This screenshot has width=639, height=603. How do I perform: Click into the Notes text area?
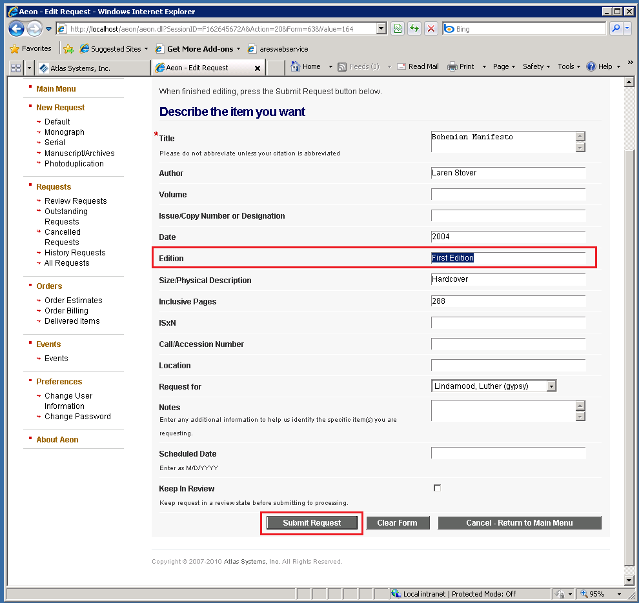(x=503, y=411)
